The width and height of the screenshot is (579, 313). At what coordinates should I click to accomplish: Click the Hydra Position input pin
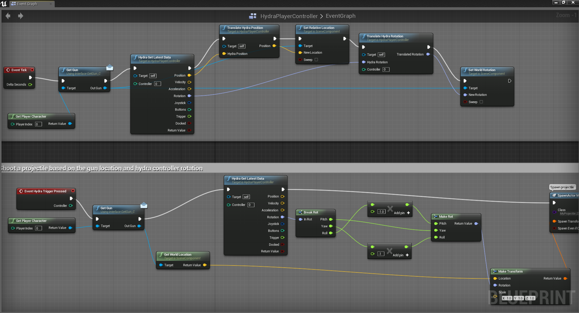click(224, 54)
